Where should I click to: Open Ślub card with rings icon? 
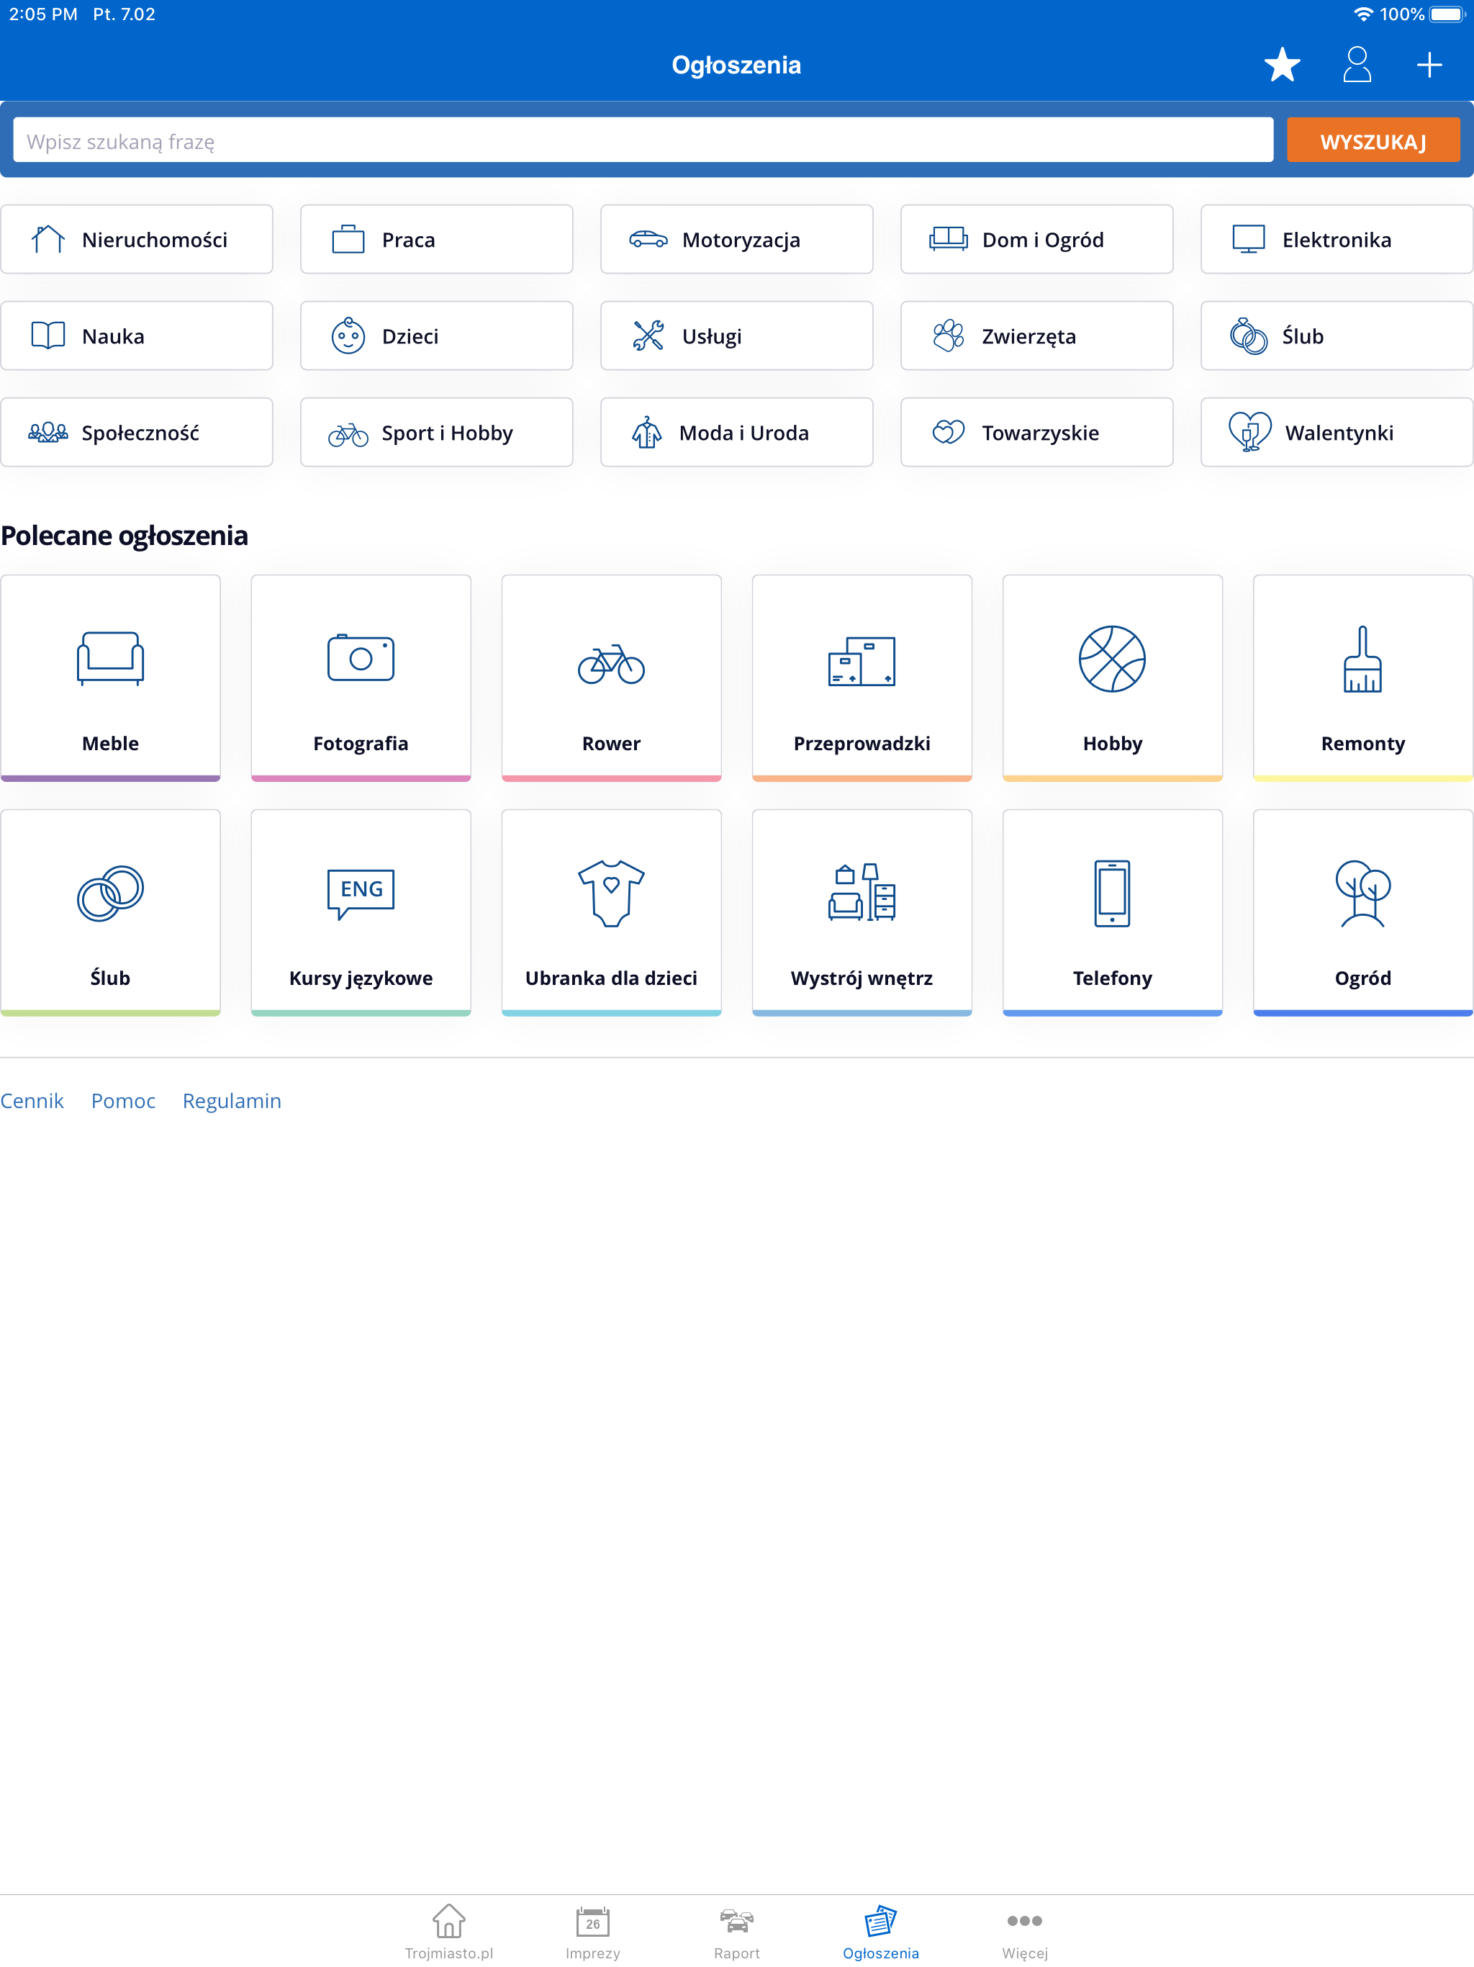pos(110,912)
